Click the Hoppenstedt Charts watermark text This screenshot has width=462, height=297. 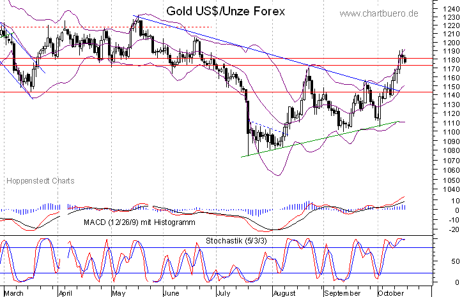click(40, 181)
